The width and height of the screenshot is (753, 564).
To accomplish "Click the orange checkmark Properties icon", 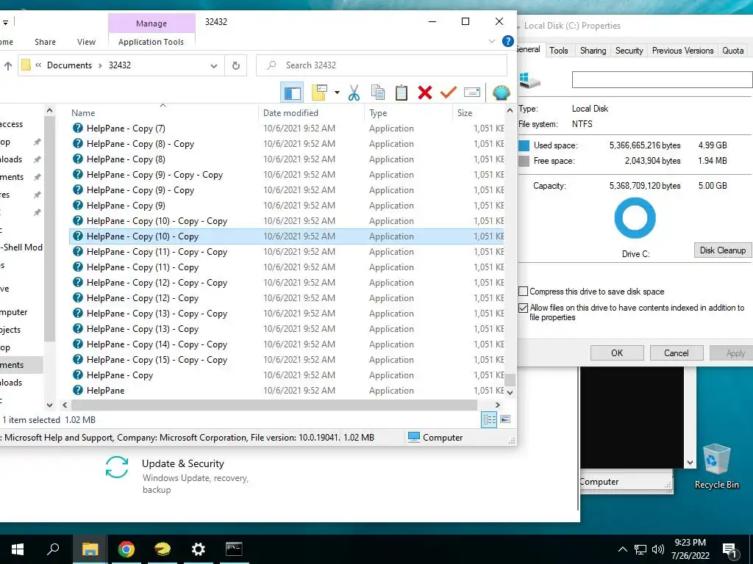I will (448, 92).
